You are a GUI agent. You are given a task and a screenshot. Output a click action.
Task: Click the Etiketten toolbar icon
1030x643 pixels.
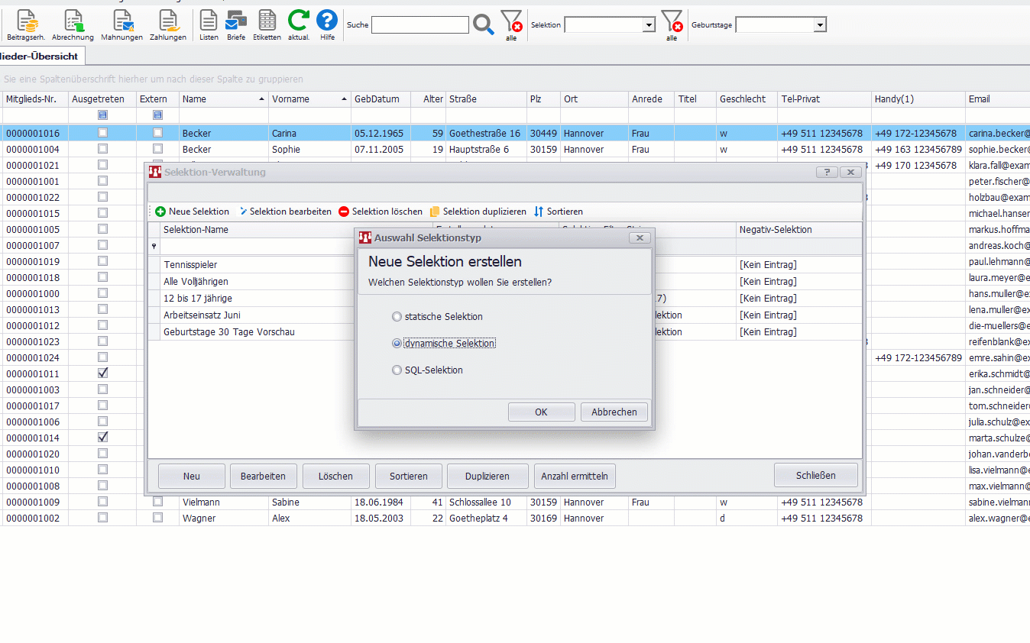point(267,21)
